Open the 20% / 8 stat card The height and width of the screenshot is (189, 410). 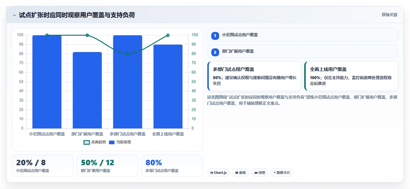(43, 166)
